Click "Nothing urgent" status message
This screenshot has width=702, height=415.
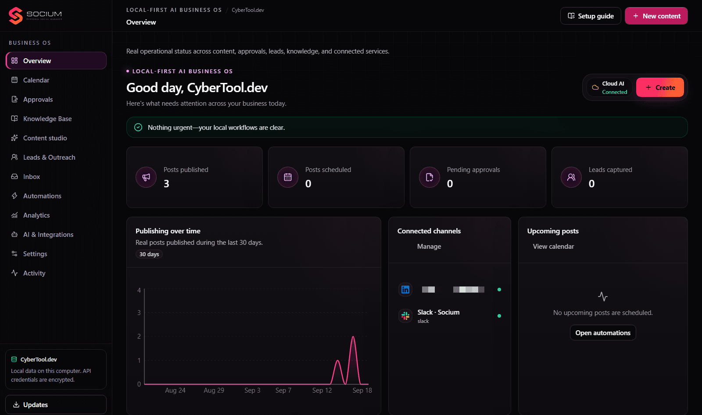tap(216, 128)
